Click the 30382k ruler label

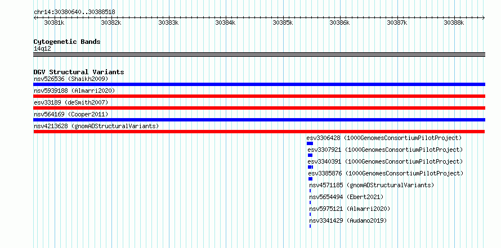(111, 22)
